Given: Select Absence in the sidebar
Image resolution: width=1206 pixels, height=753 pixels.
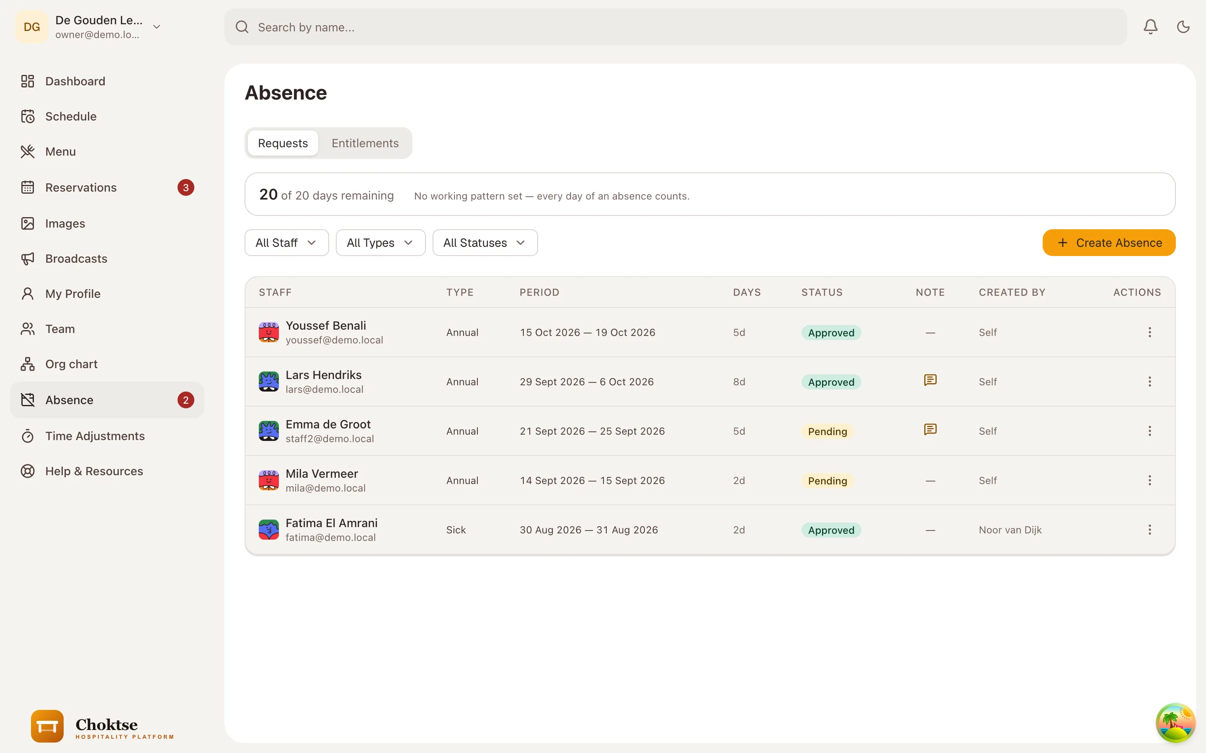Looking at the screenshot, I should (107, 400).
